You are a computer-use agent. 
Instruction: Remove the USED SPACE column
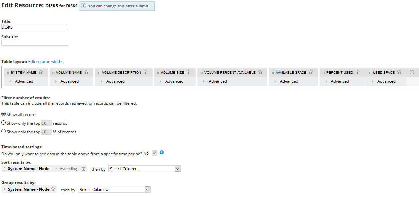(399, 72)
